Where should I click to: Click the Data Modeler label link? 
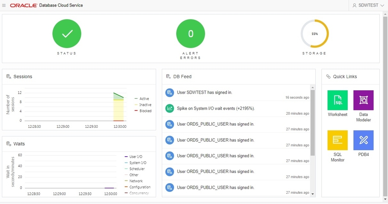click(363, 117)
